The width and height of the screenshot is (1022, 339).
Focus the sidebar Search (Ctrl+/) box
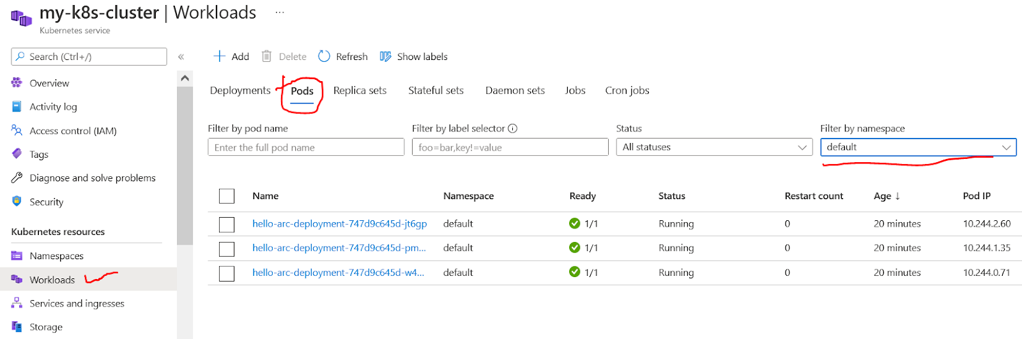[x=89, y=56]
